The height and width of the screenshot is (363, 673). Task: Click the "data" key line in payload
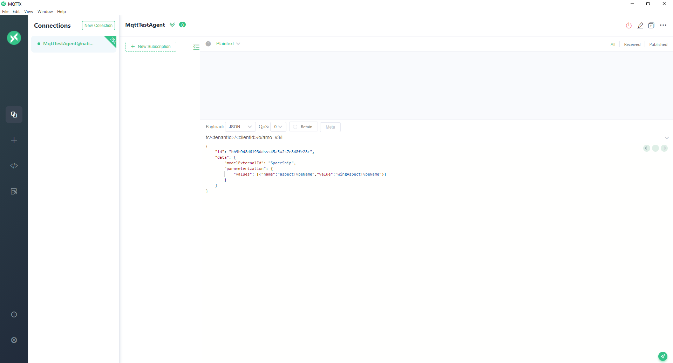coord(225,158)
